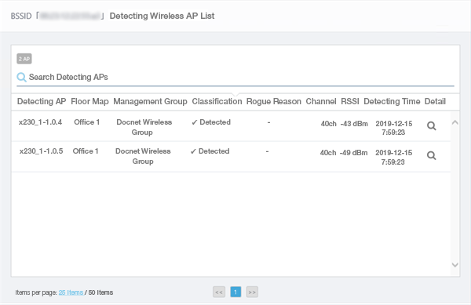The height and width of the screenshot is (305, 471).
Task: Click Docnet Wireless Group for x230_1-1.0.5
Action: [143, 156]
